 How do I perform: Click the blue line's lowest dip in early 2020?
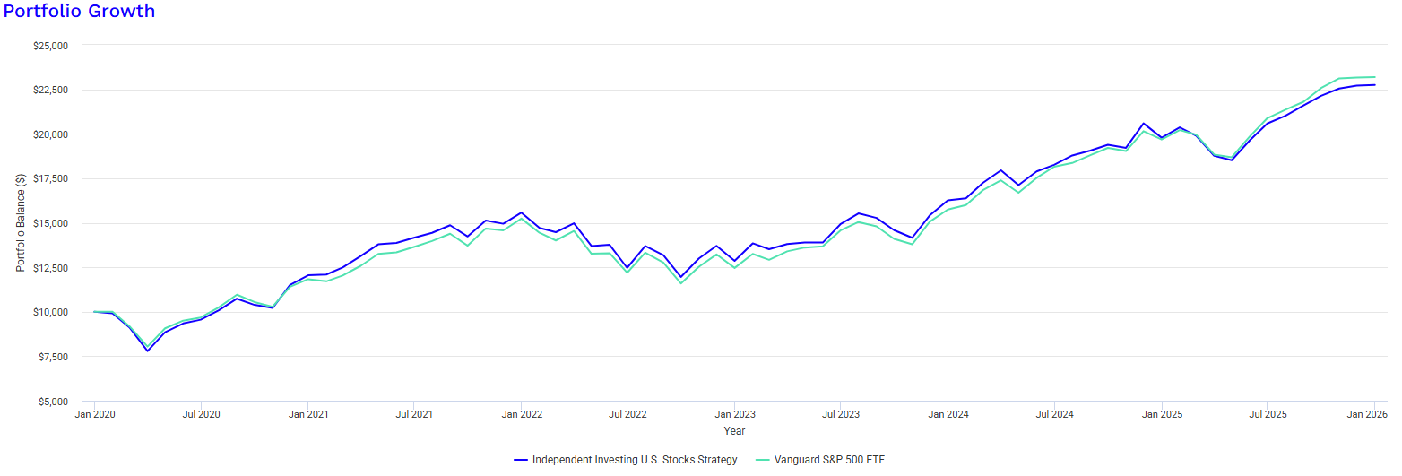coord(148,351)
